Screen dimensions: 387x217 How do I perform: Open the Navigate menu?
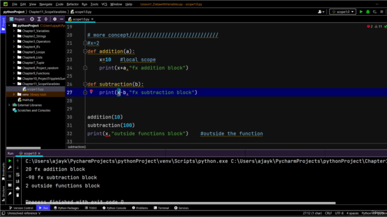(x=46, y=4)
